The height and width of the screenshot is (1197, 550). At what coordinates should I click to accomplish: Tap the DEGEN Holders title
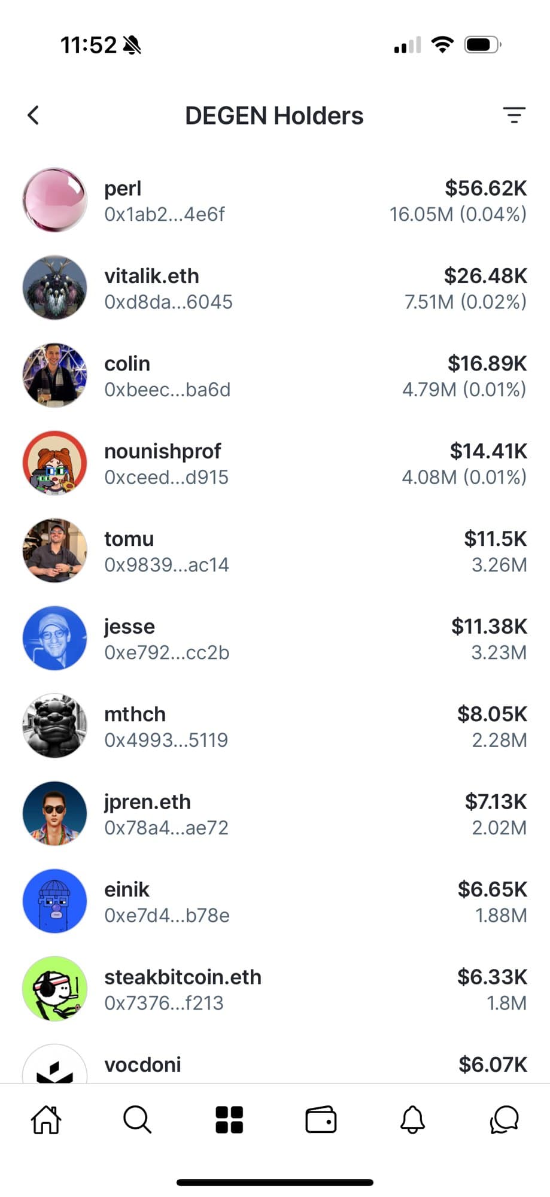(x=274, y=116)
